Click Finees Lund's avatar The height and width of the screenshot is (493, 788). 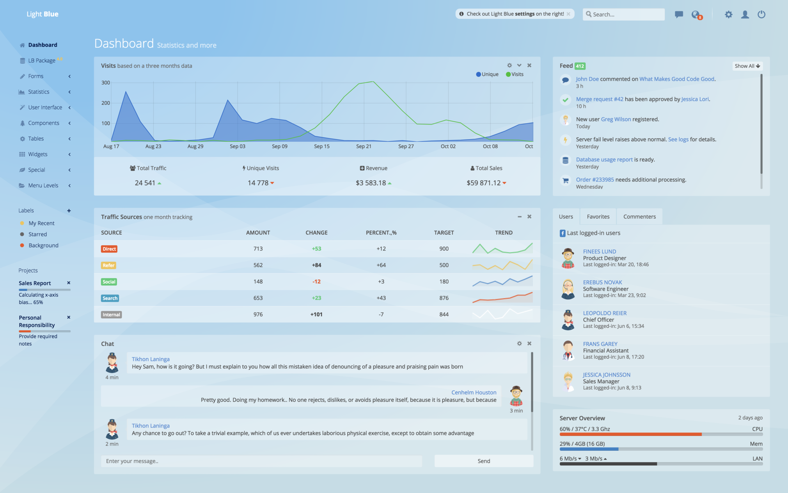[568, 258]
